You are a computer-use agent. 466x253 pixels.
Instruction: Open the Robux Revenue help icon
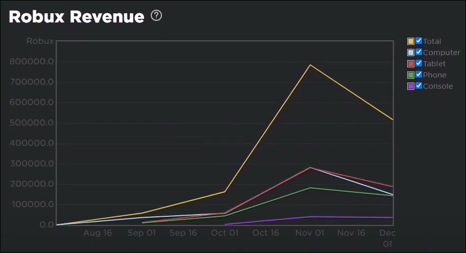pos(156,15)
